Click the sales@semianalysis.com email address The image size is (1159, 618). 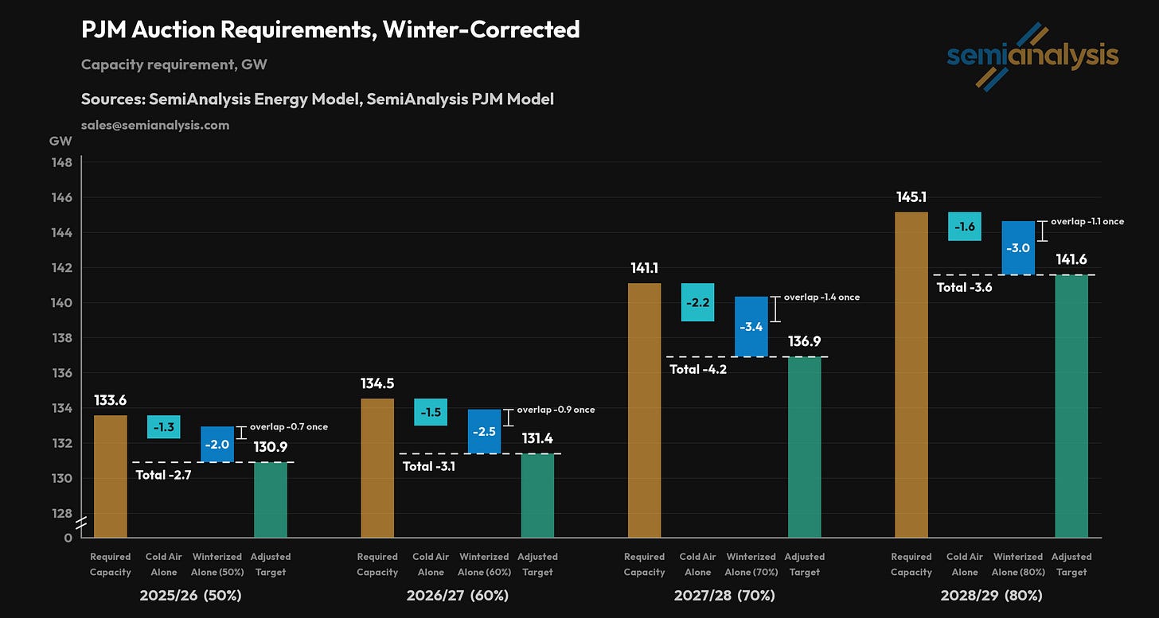(x=155, y=125)
